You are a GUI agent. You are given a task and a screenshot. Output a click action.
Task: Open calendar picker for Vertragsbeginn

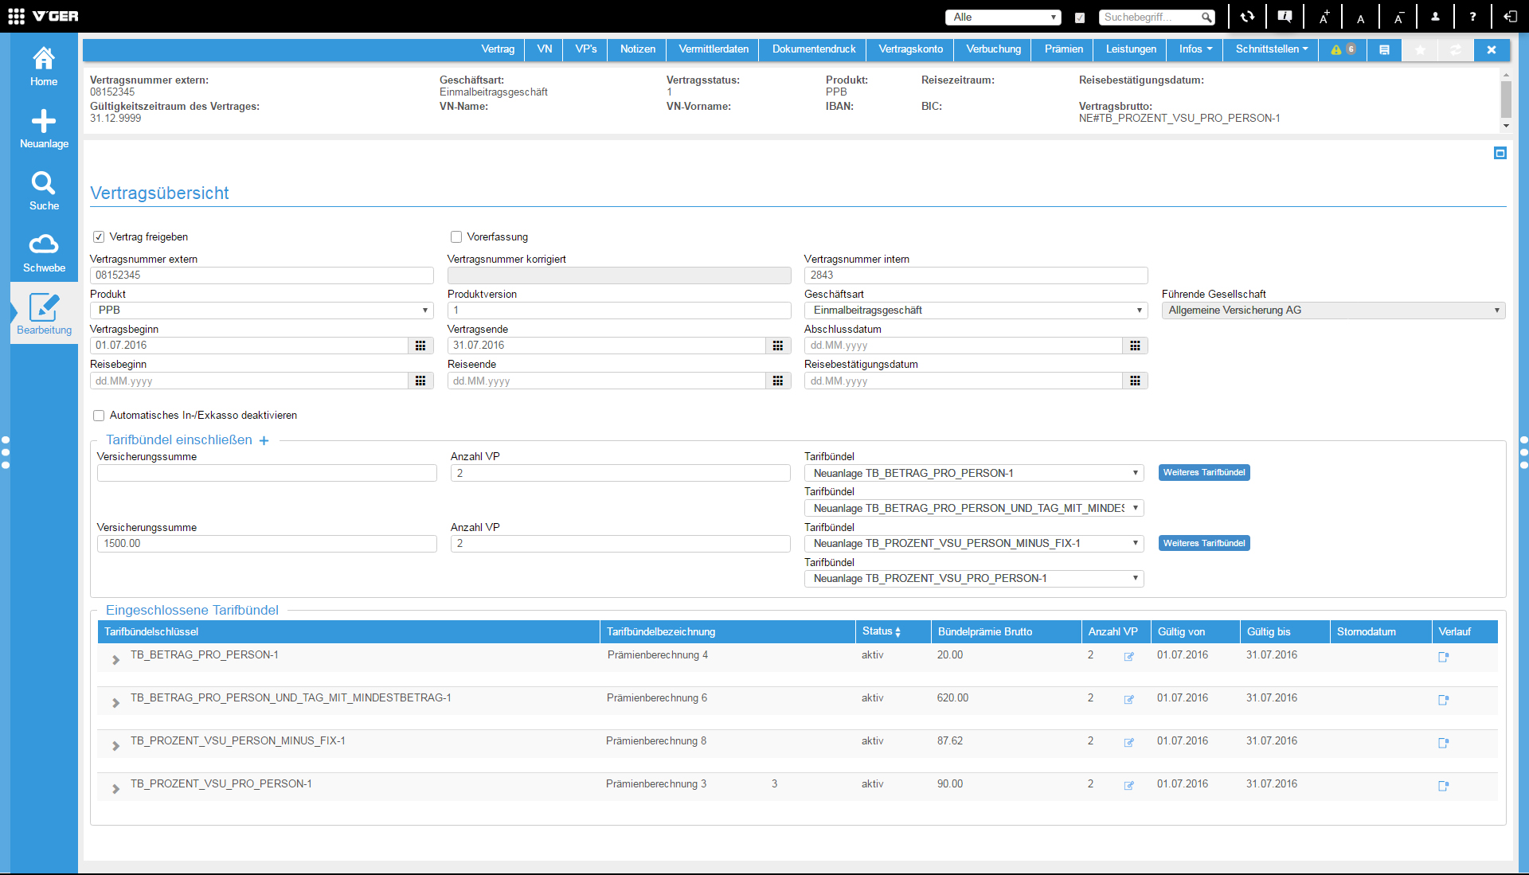point(420,346)
